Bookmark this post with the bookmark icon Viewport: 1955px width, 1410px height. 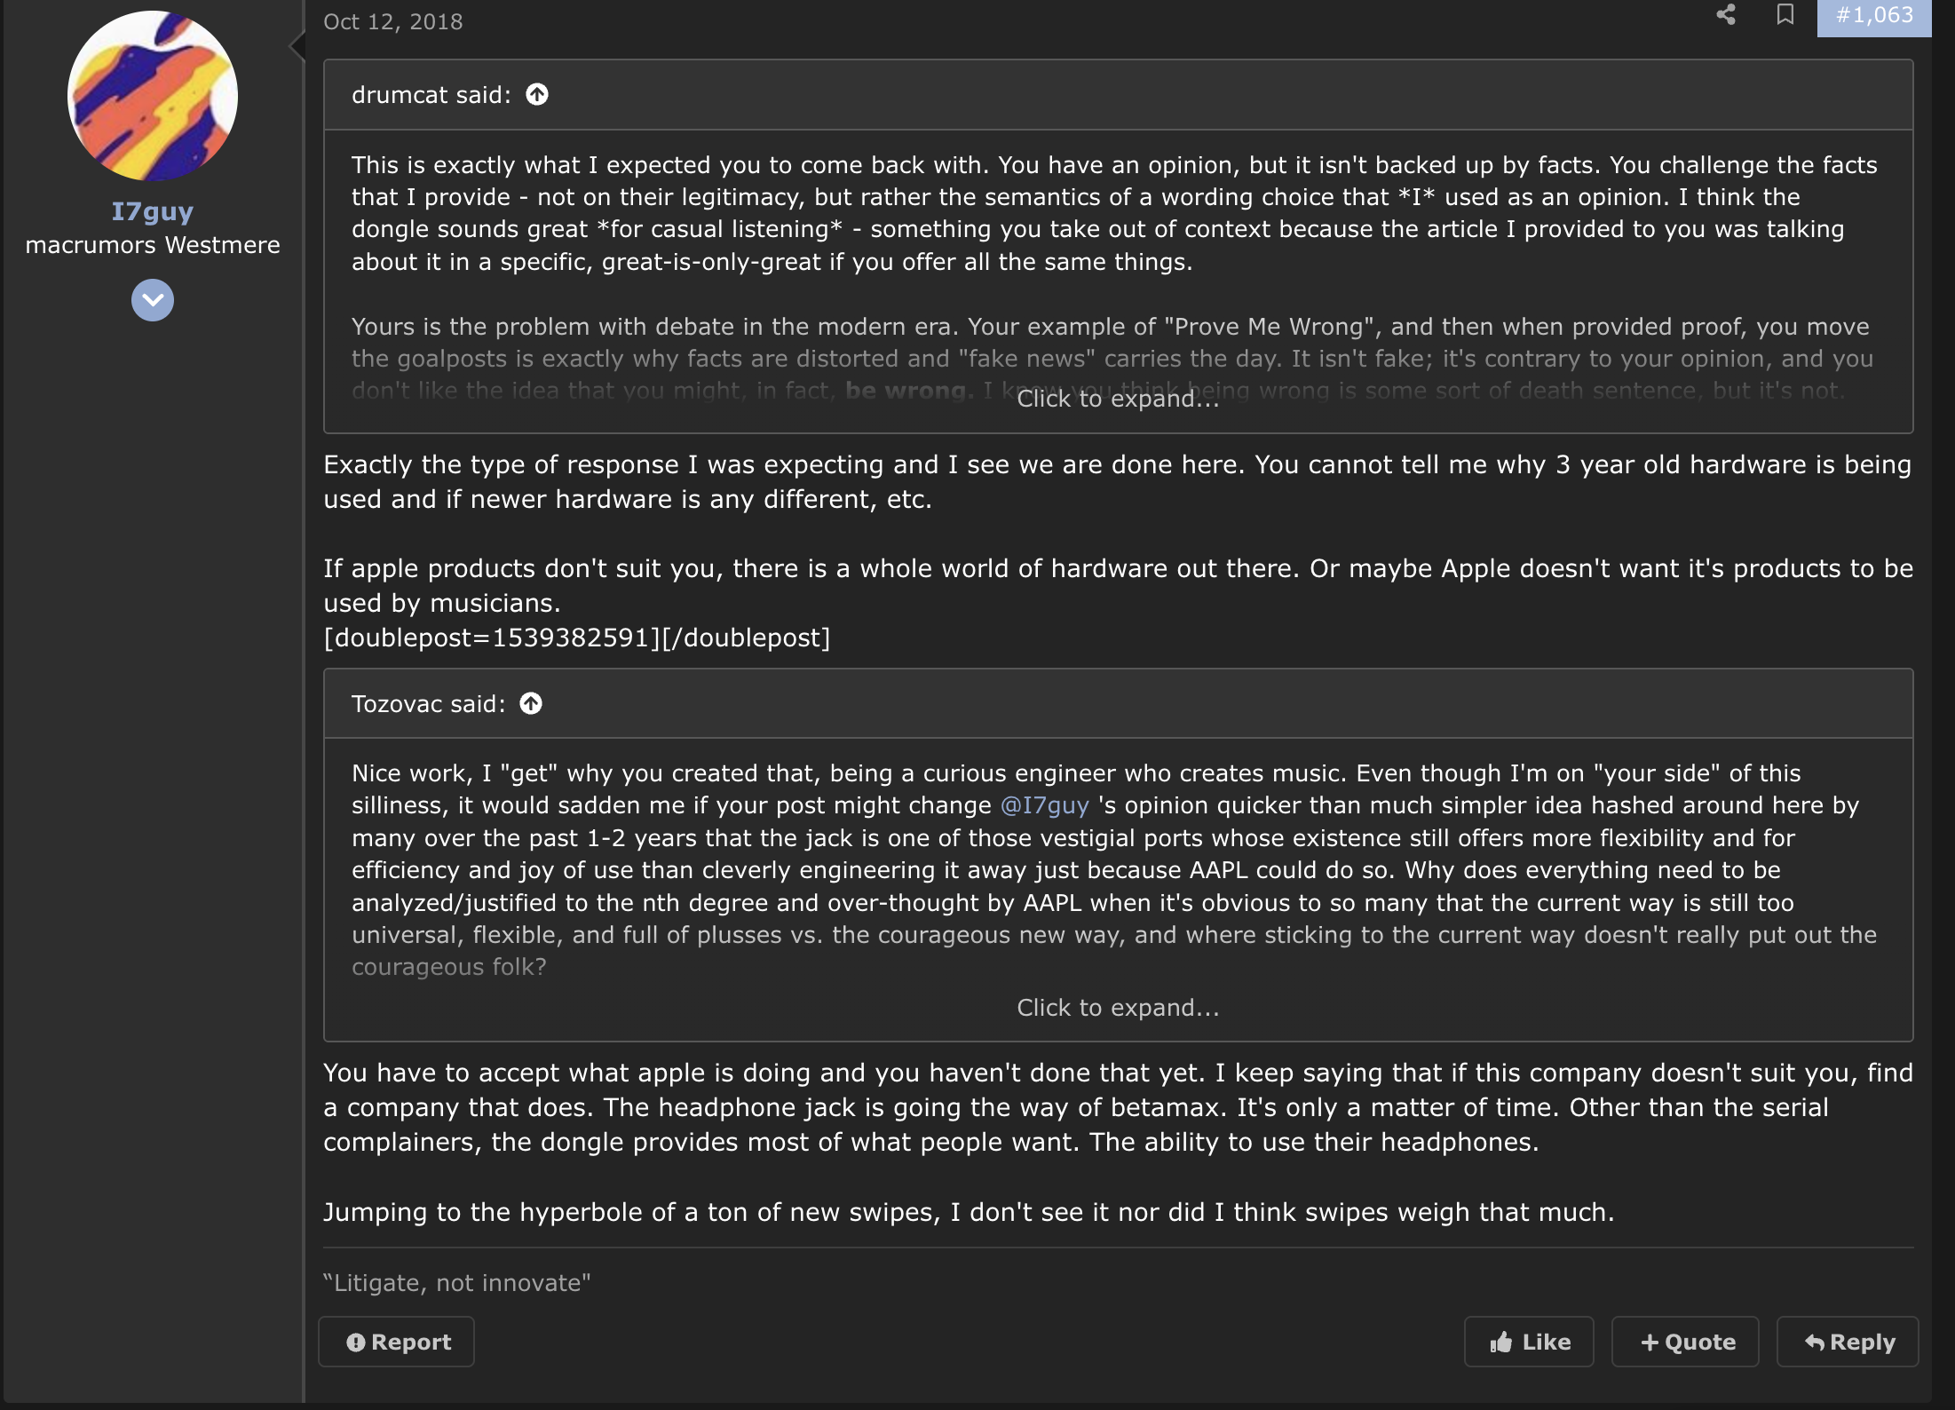1785,14
